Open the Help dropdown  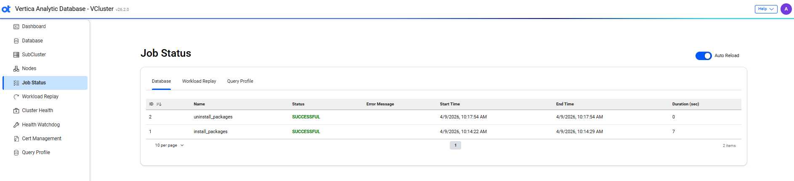coord(766,9)
